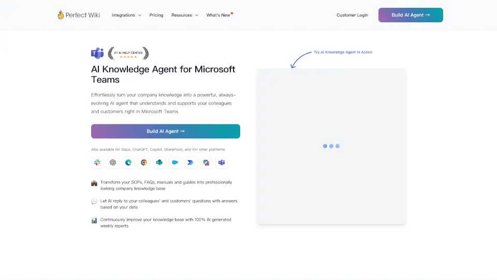497x280 pixels.
Task: Select the Google Chrome icon
Action: [144, 162]
